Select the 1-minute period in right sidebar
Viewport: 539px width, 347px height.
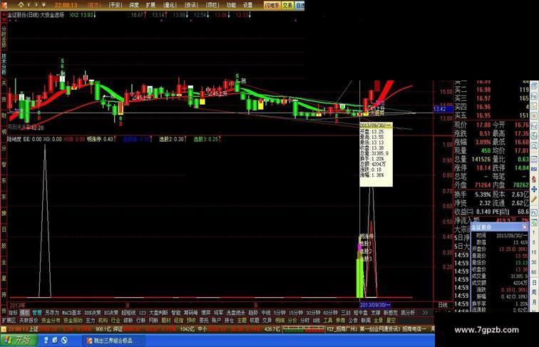(534, 232)
